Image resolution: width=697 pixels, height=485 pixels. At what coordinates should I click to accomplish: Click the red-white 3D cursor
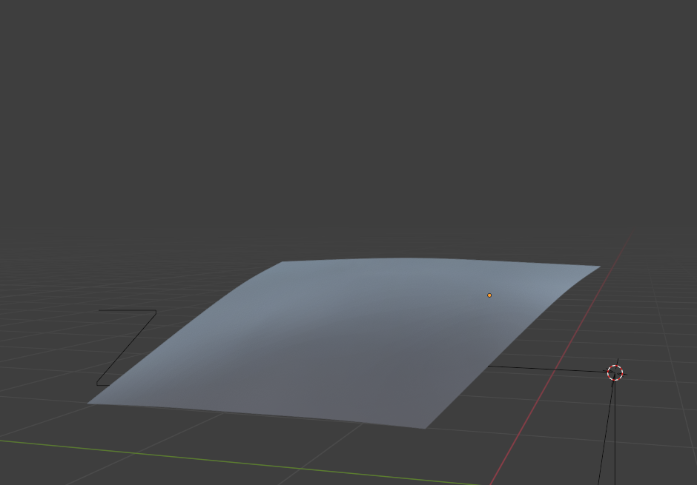(x=615, y=372)
